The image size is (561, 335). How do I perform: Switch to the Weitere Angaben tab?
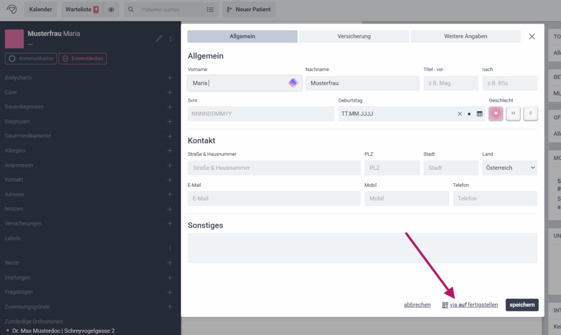pyautogui.click(x=465, y=36)
